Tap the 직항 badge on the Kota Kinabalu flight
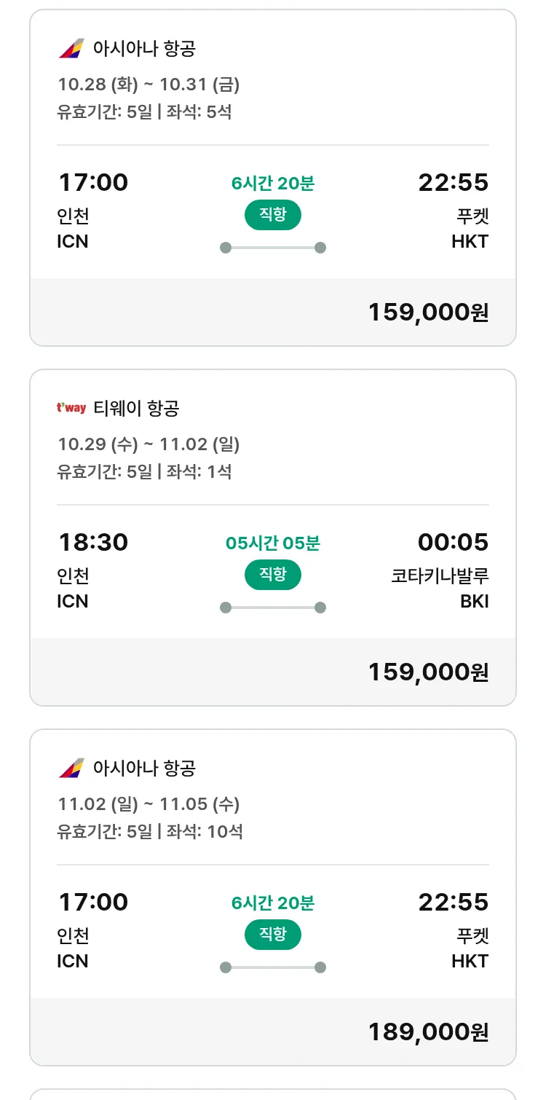Viewport: 546px width, 1100px height. point(272,575)
